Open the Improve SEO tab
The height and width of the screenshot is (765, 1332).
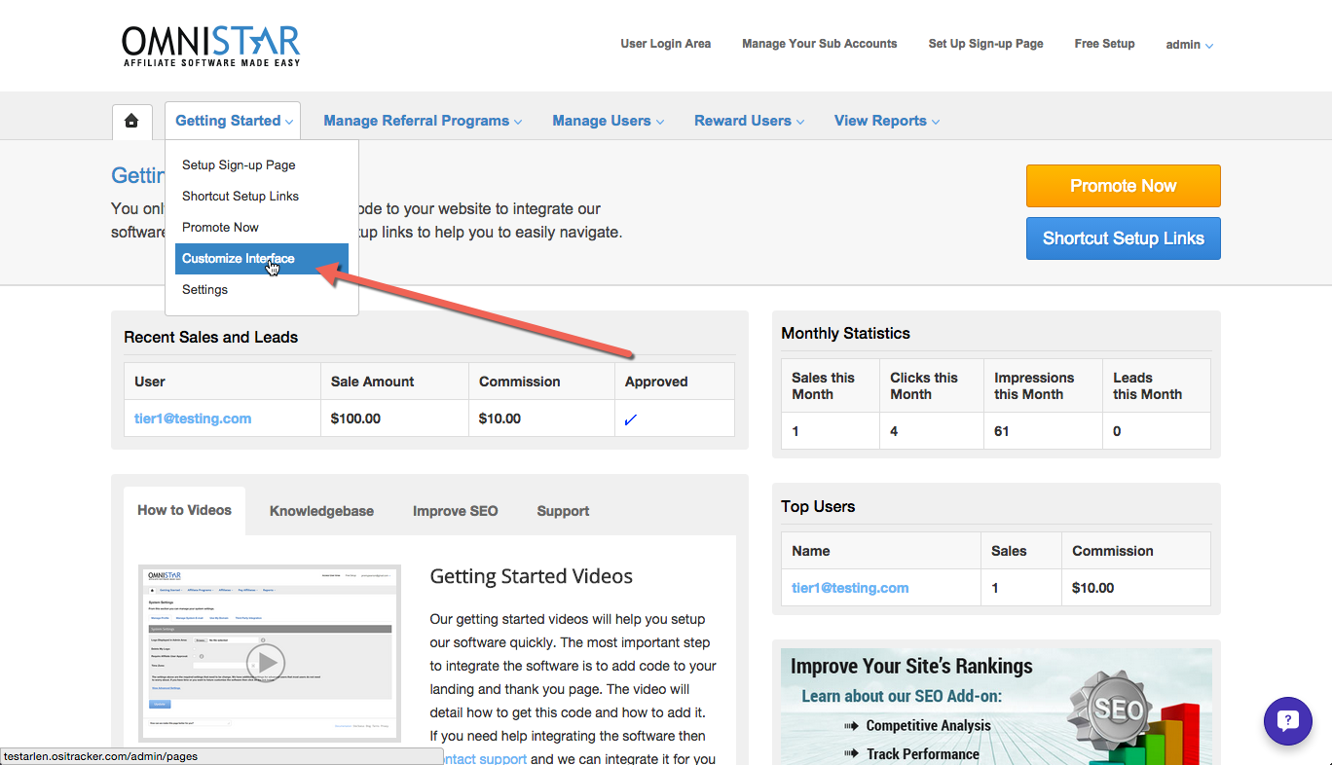coord(455,511)
